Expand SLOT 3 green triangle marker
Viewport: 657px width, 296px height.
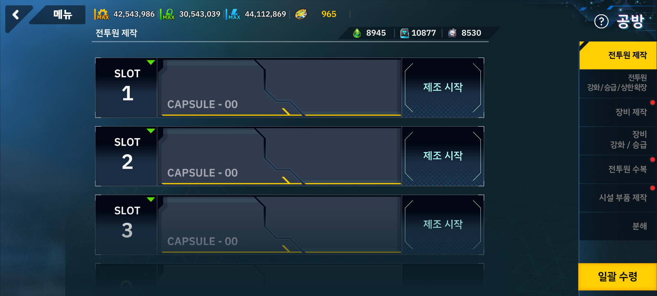coord(151,200)
